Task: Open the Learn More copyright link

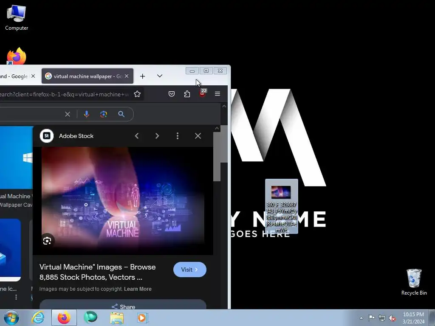Action: point(138,289)
